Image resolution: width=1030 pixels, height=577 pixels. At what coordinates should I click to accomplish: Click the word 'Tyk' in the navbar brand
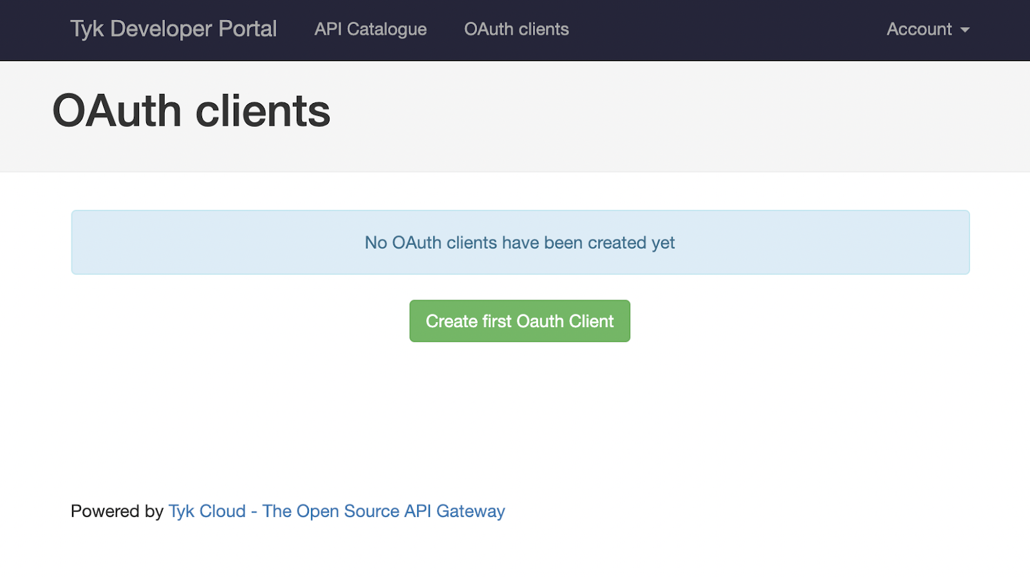coord(86,29)
